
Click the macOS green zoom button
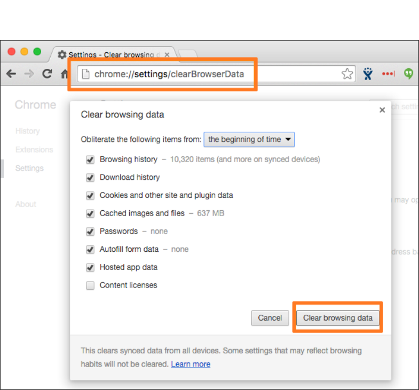click(37, 51)
